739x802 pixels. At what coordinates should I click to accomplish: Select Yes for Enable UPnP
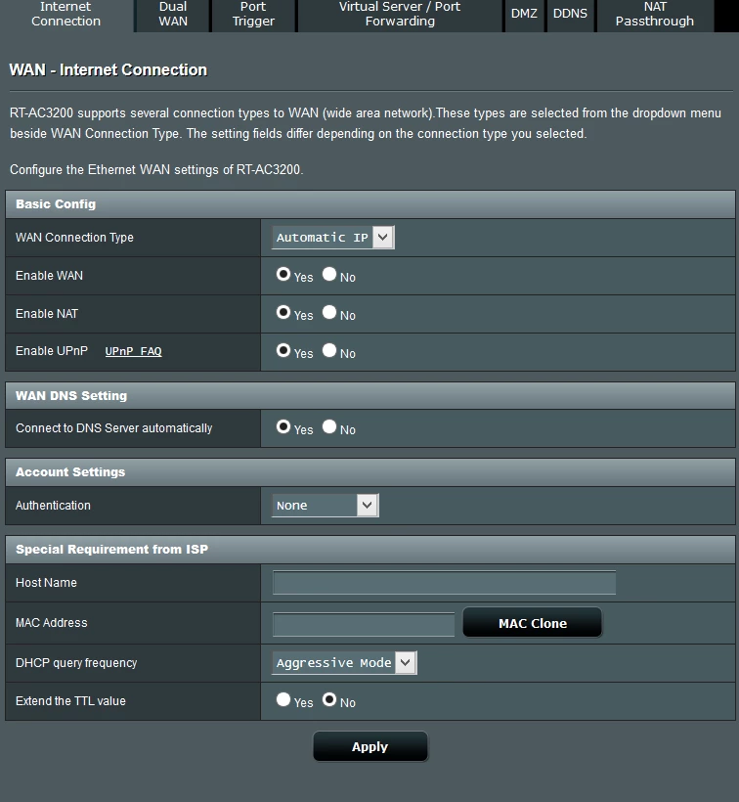[283, 350]
